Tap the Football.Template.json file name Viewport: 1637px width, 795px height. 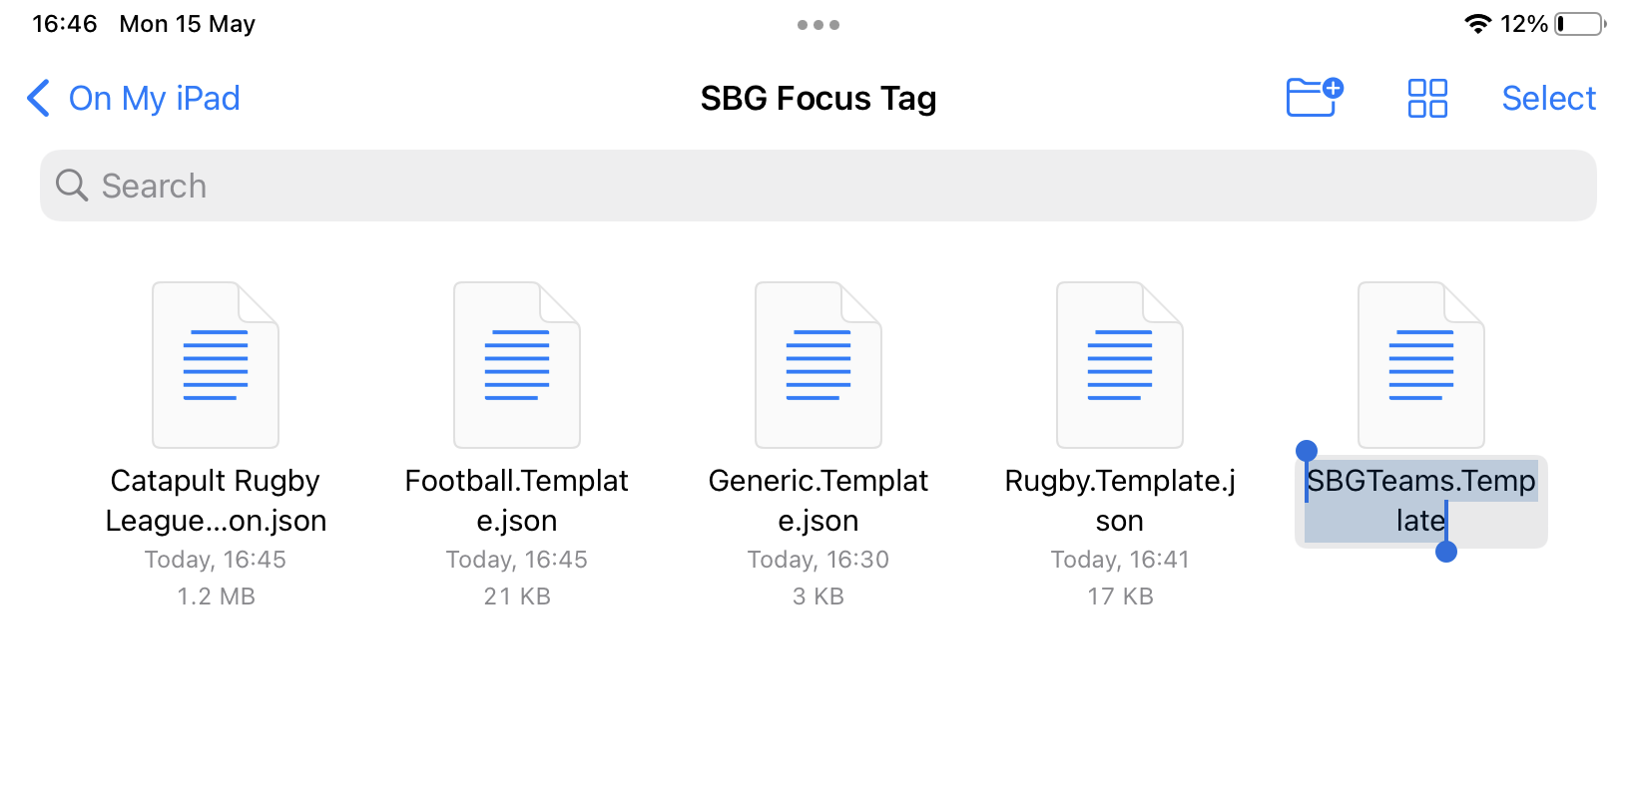tap(517, 501)
